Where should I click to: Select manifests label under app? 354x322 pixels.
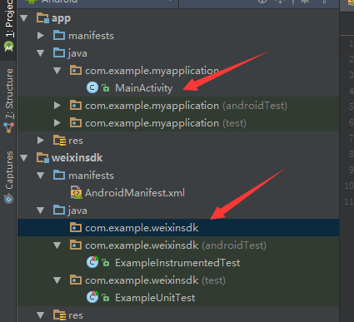click(x=91, y=36)
